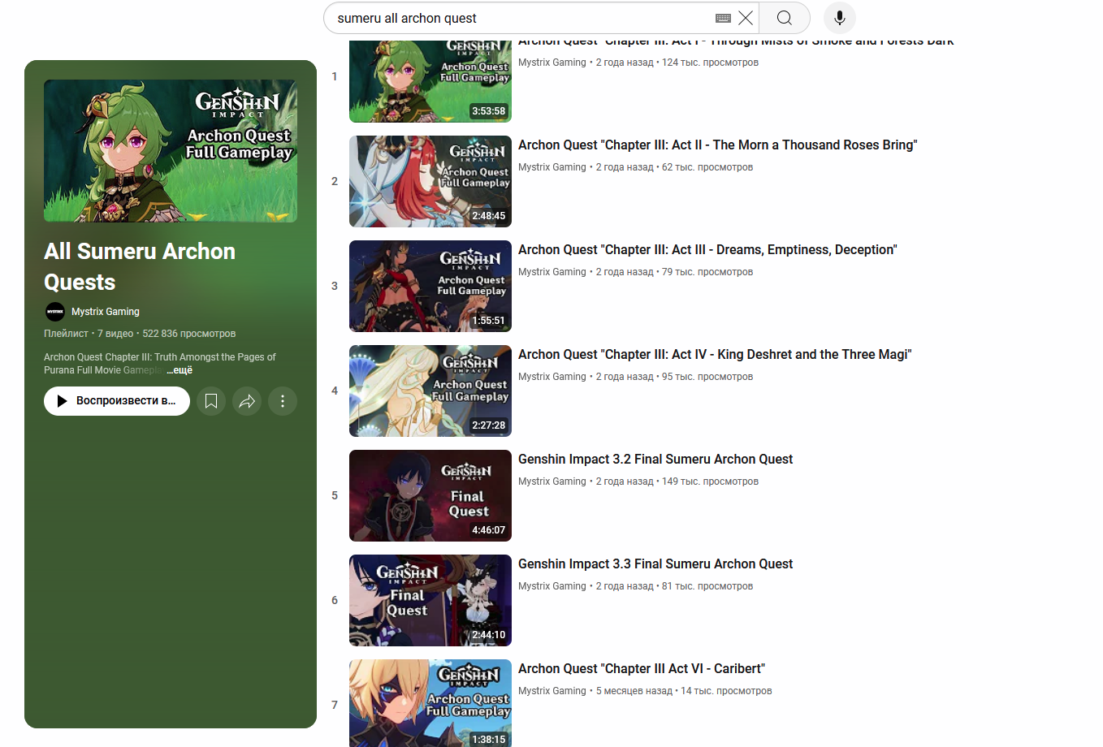Click the playlist description text "Archon Quest Chapter III: Truth Amongst…"
The height and width of the screenshot is (747, 1103).
(x=159, y=364)
